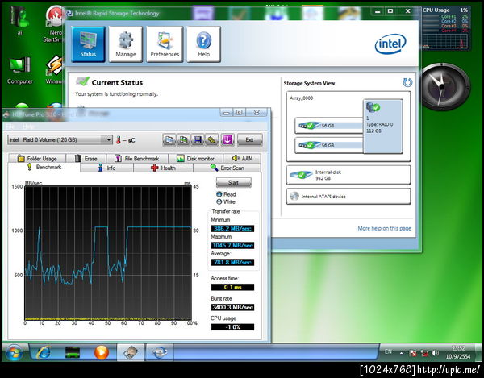Screen dimensions: 484x378
Task: Click the copy info to clipboard icon in HD Tune
Action: pos(169,140)
